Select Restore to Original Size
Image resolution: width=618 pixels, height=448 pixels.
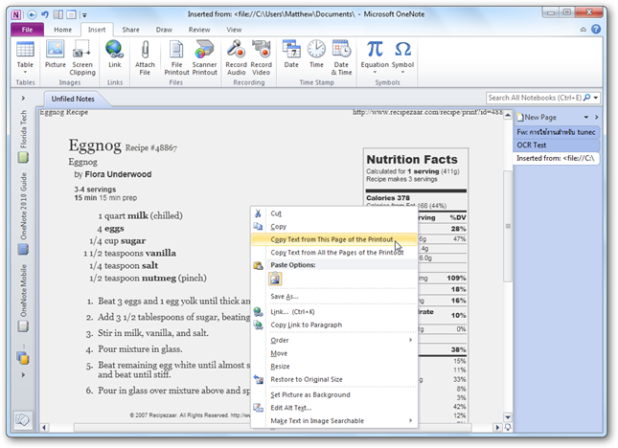point(333,379)
